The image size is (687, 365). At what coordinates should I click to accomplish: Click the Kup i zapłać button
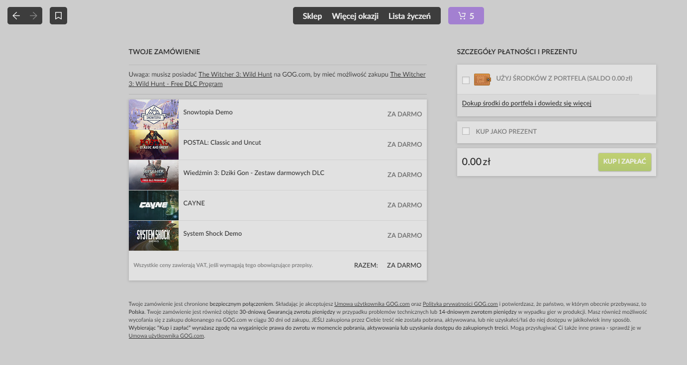[x=624, y=162]
